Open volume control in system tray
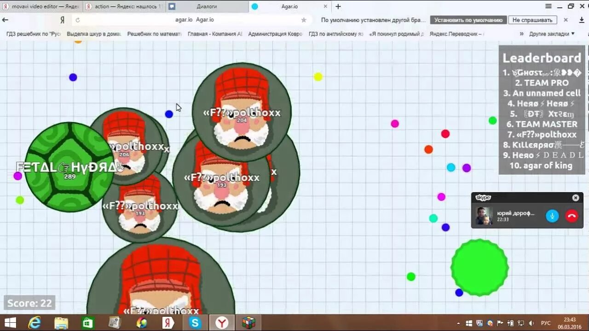This screenshot has height=331, width=589. click(531, 323)
